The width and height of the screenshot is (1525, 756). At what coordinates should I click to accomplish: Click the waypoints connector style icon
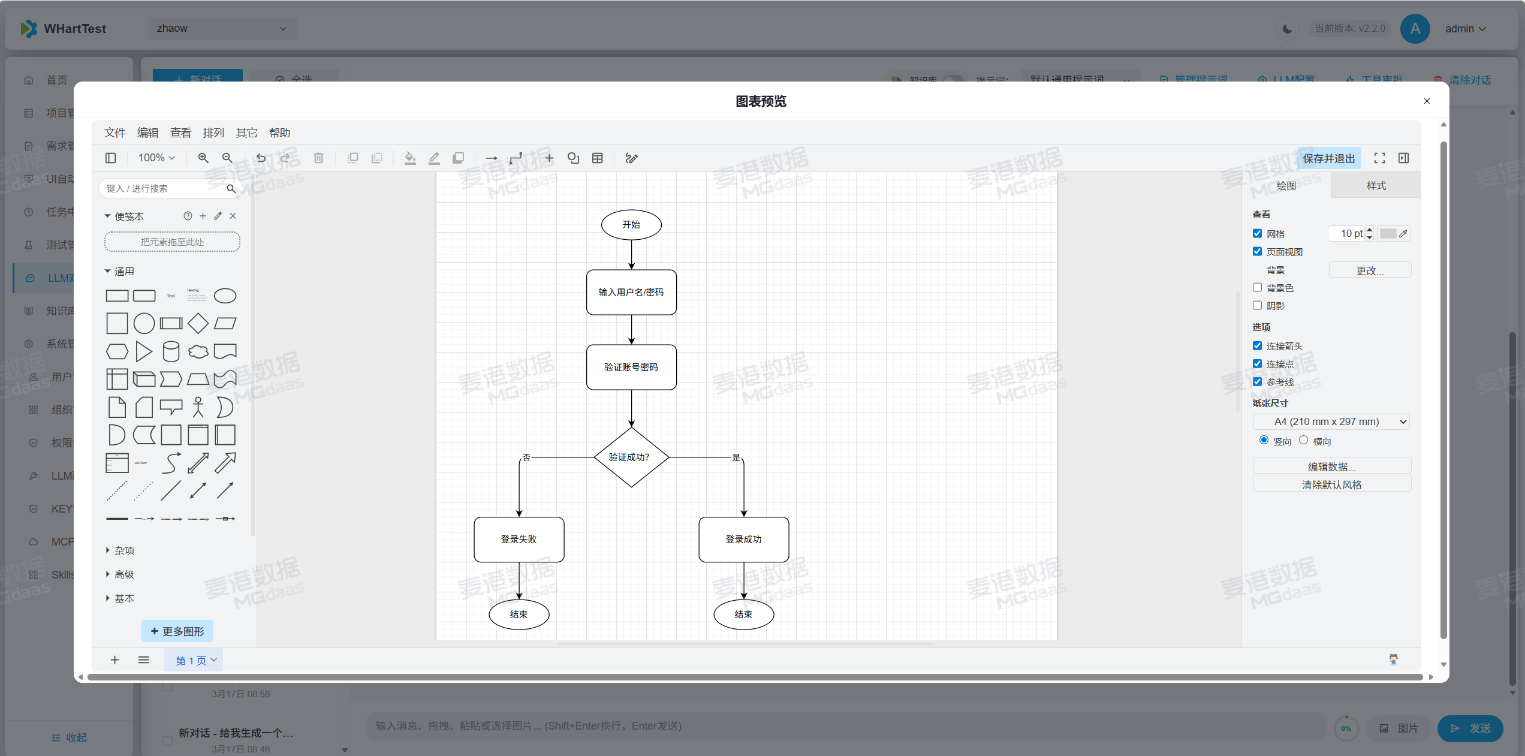[516, 158]
